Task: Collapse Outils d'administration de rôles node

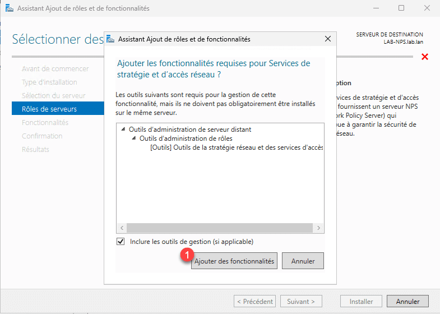Action: tap(134, 138)
